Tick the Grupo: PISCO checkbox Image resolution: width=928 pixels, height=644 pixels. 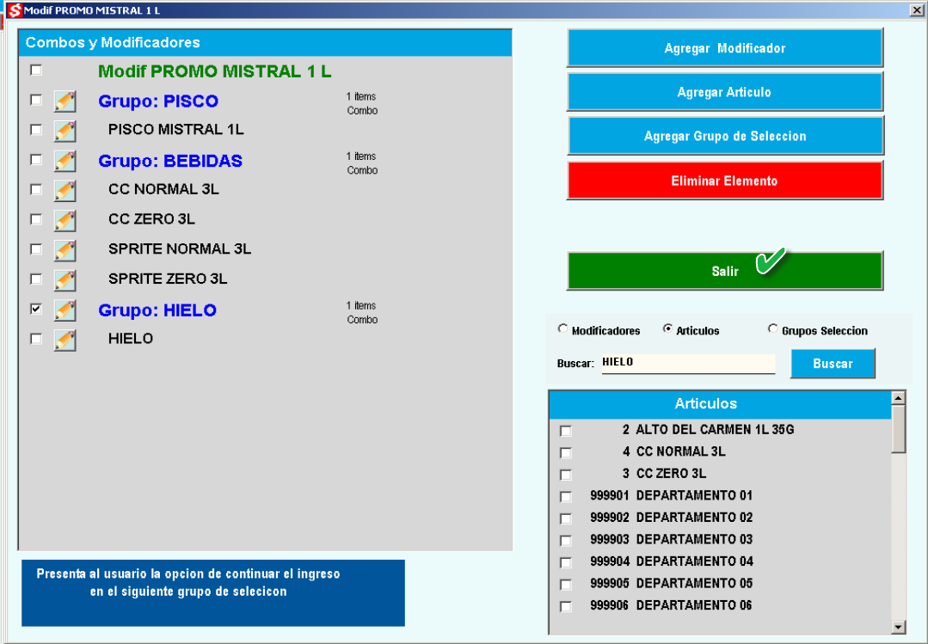pos(36,100)
